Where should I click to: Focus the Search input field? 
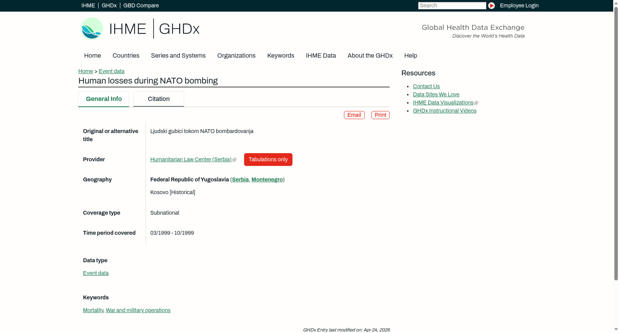click(x=452, y=6)
